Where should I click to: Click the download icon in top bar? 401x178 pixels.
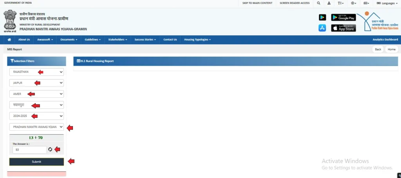[x=329, y=3]
